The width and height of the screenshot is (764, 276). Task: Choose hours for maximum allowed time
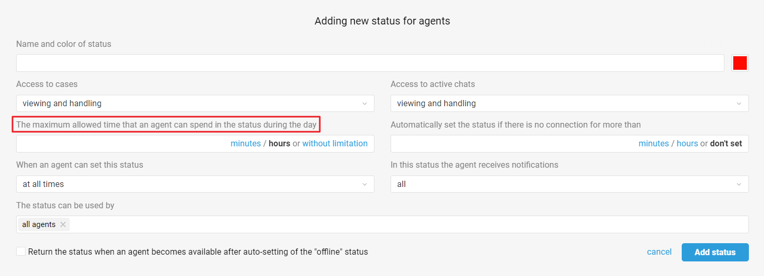279,144
